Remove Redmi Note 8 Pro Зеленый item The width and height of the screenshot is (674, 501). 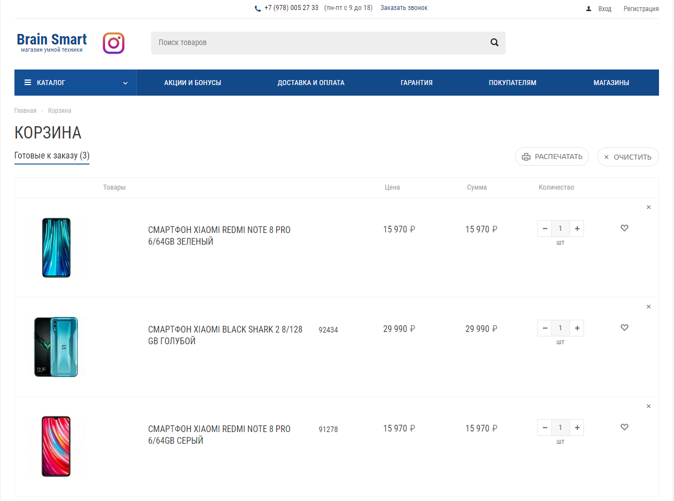tap(648, 207)
